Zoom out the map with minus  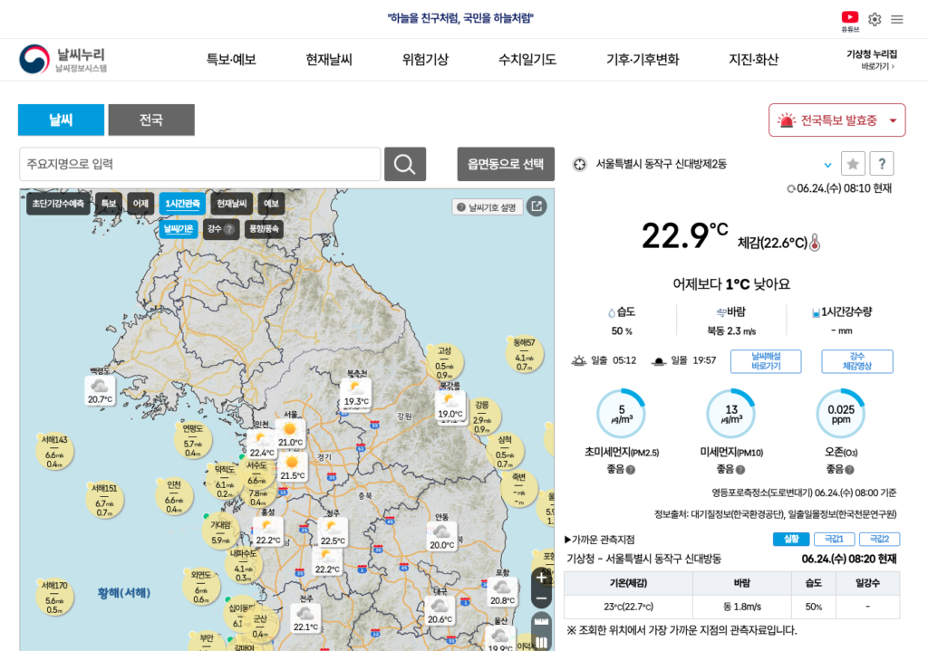542,598
